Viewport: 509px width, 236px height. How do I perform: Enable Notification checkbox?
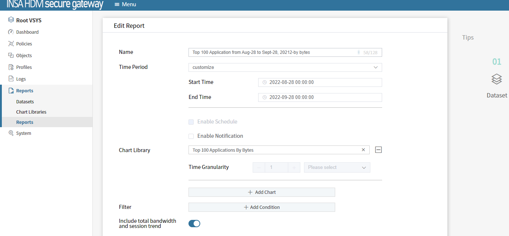click(191, 136)
